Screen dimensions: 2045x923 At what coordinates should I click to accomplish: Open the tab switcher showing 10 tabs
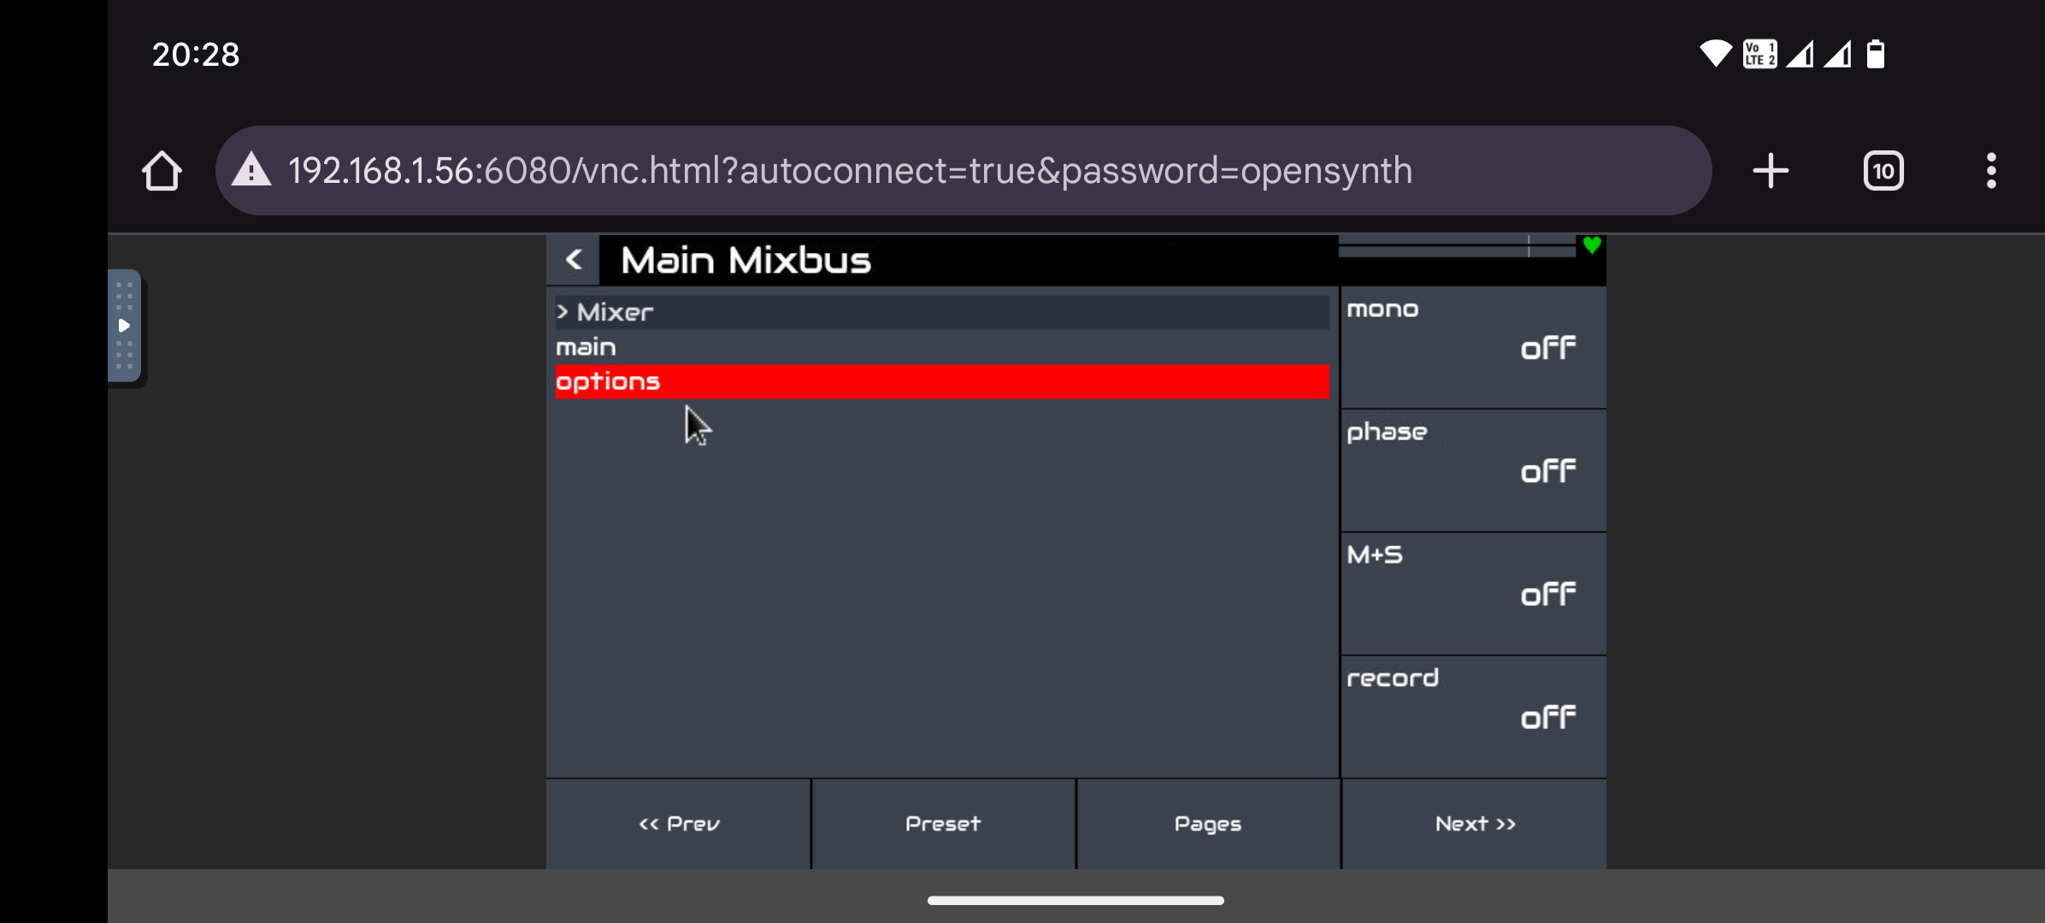pyautogui.click(x=1883, y=171)
